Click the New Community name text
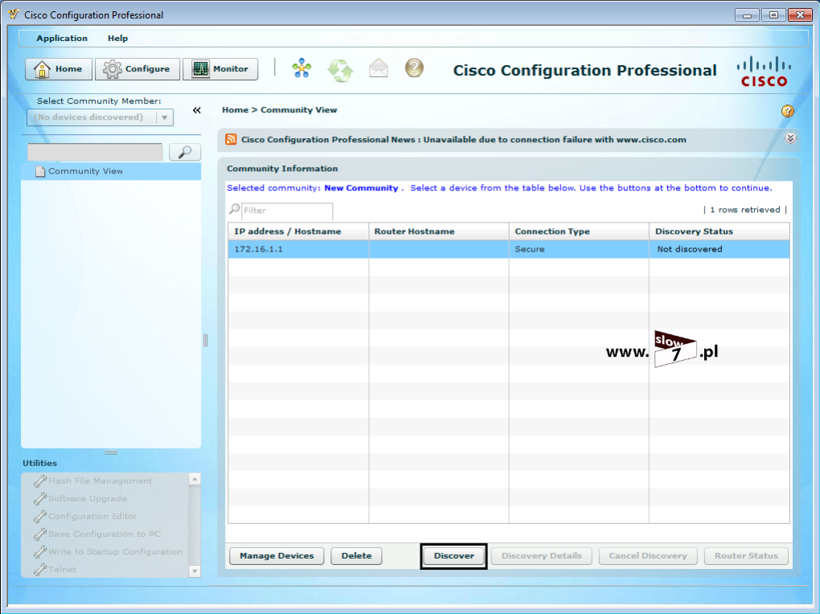 coord(362,188)
